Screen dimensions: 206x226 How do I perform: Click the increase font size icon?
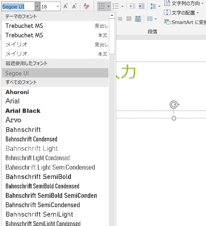pyautogui.click(x=66, y=6)
